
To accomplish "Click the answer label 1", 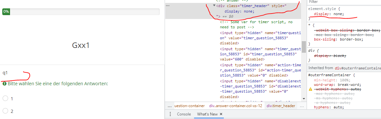I will (x=12, y=99).
